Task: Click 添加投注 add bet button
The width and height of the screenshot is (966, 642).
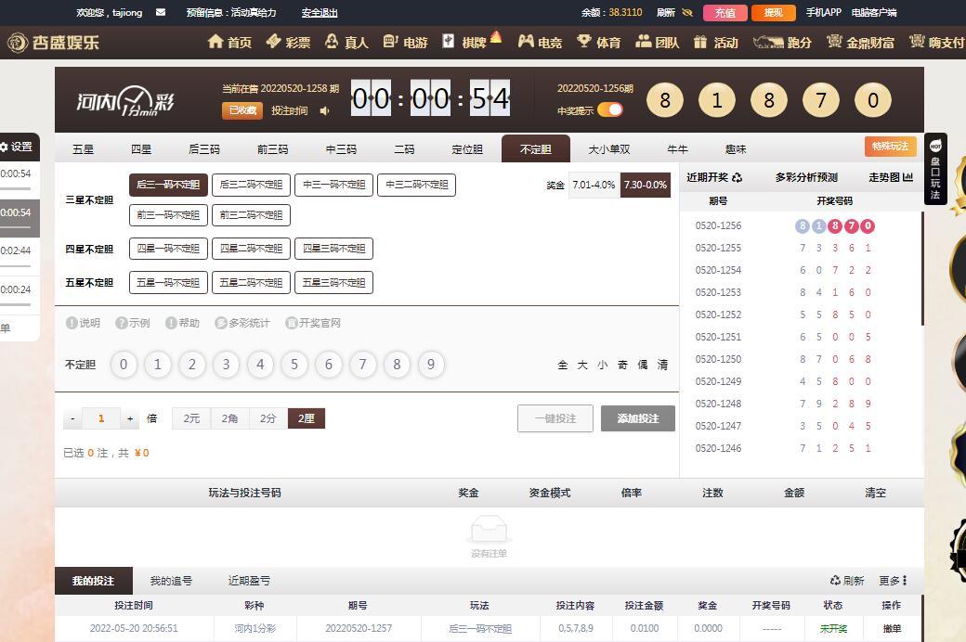Action: pyautogui.click(x=637, y=417)
